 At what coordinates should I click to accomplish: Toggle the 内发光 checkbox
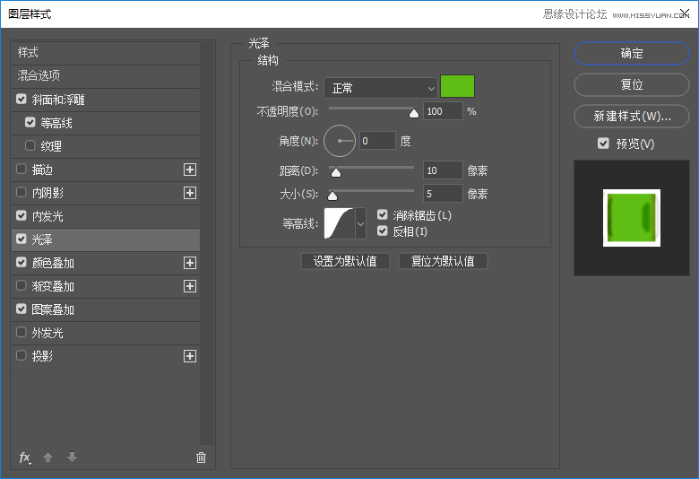pos(21,215)
